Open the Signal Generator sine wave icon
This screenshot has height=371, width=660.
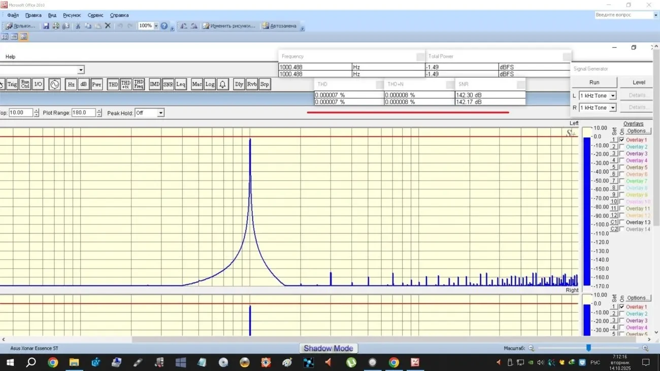coord(54,84)
